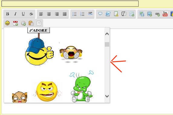Apply italic formatting
The height and width of the screenshot is (115, 173).
point(15,14)
